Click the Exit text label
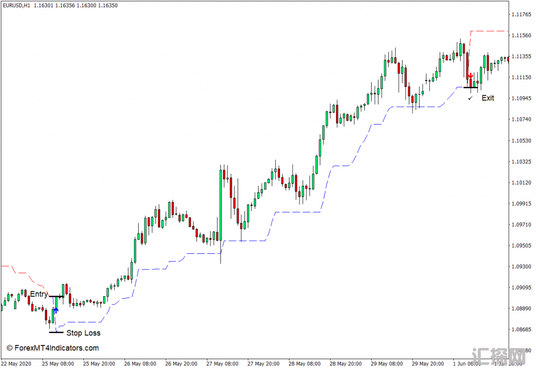The width and height of the screenshot is (536, 369). click(x=488, y=98)
